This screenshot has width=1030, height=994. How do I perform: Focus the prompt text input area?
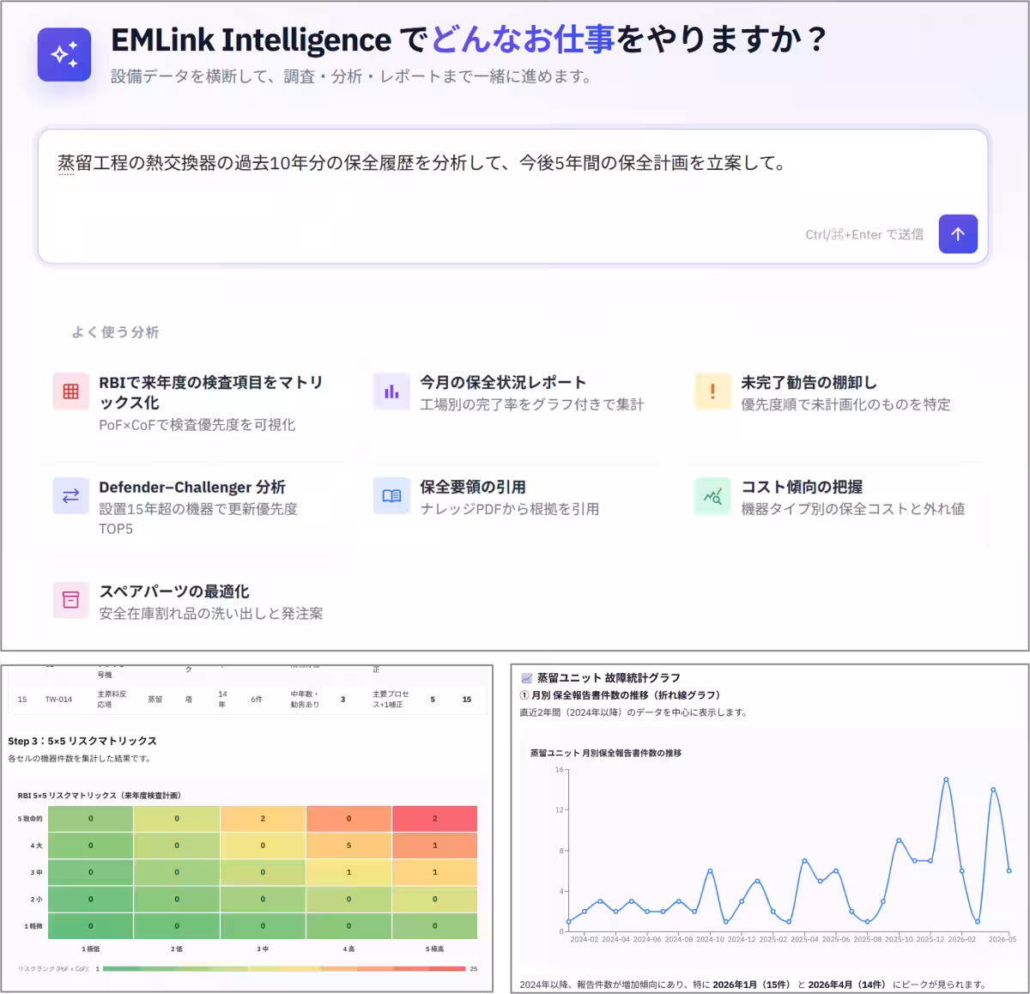pos(512,197)
